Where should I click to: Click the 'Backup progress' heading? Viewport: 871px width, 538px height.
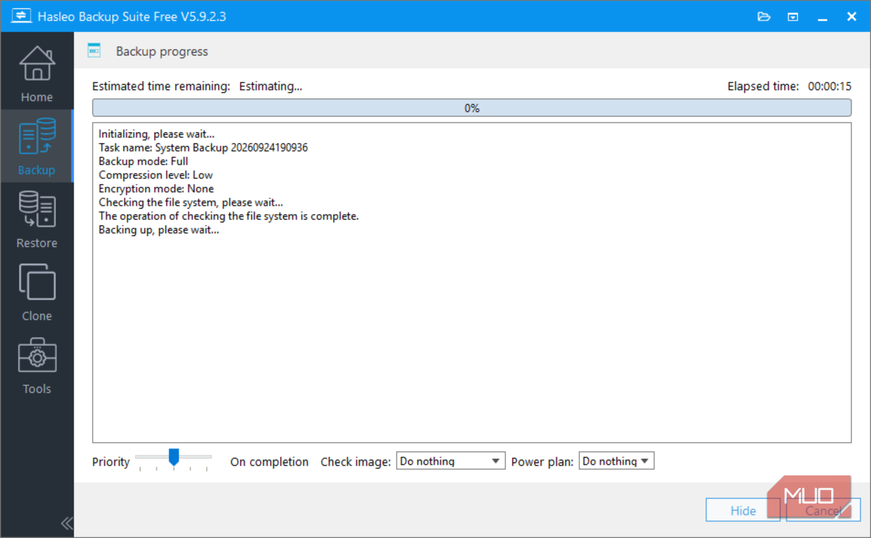click(162, 52)
